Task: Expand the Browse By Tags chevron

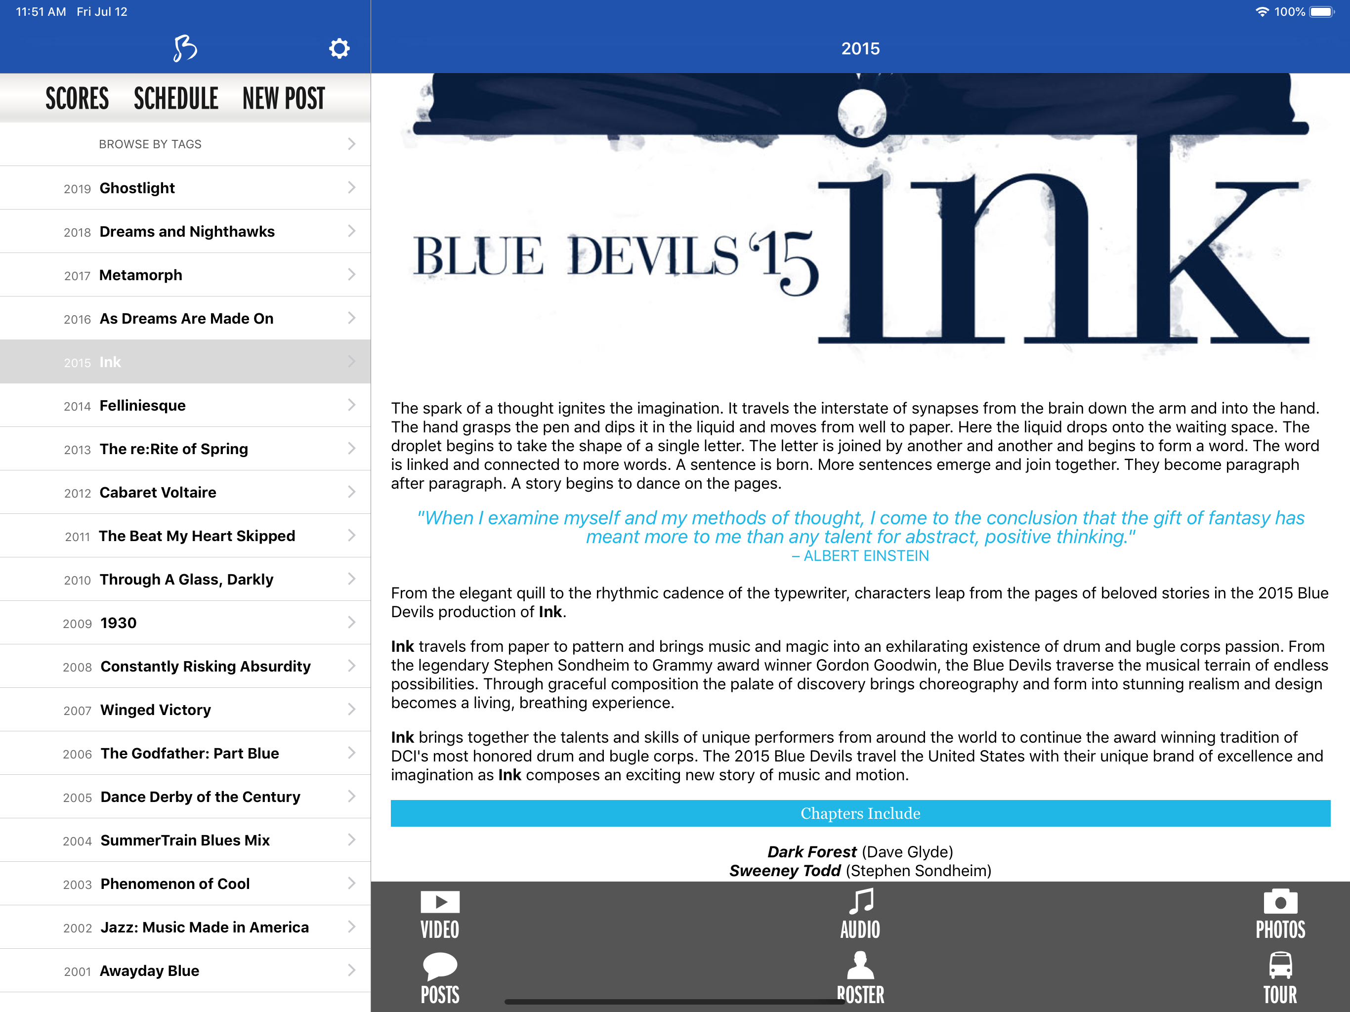Action: 351,144
